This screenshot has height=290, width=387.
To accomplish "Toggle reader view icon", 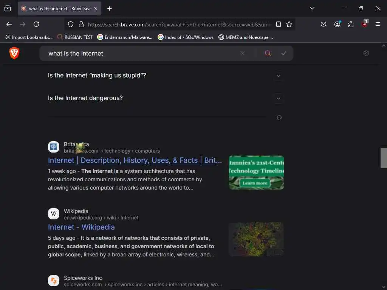I will coord(279,24).
